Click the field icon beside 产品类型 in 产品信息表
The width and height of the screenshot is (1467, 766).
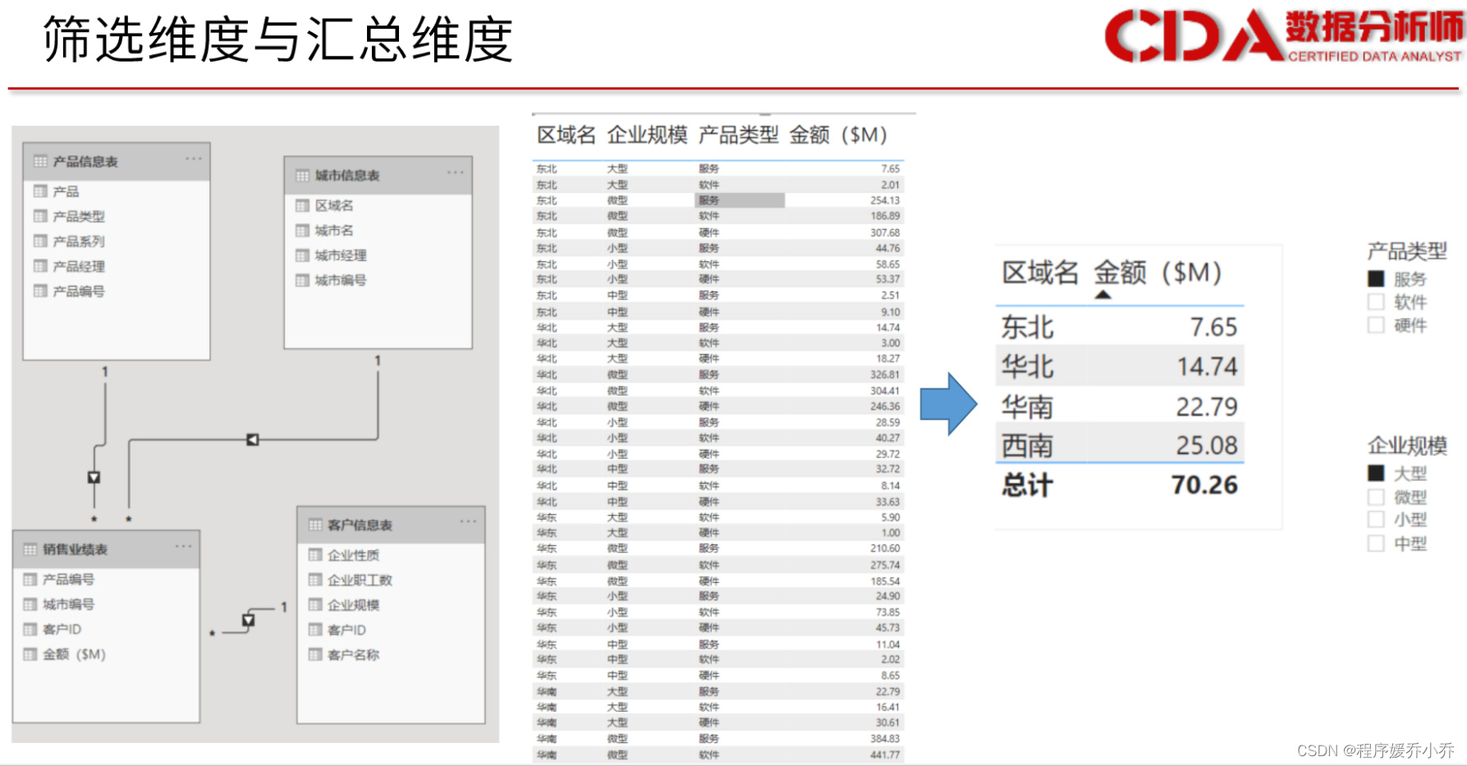point(40,216)
